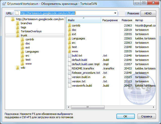This screenshot has height=124, width=161.
Task: Click the ext folder icon in file list
Action: 70,34
